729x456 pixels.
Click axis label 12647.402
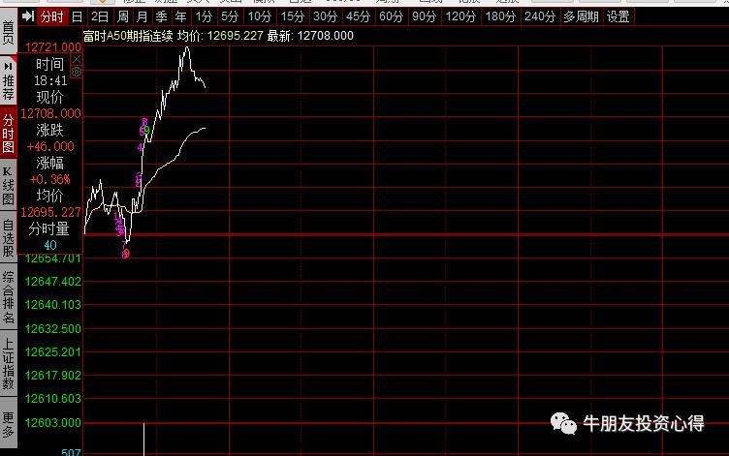tap(53, 282)
